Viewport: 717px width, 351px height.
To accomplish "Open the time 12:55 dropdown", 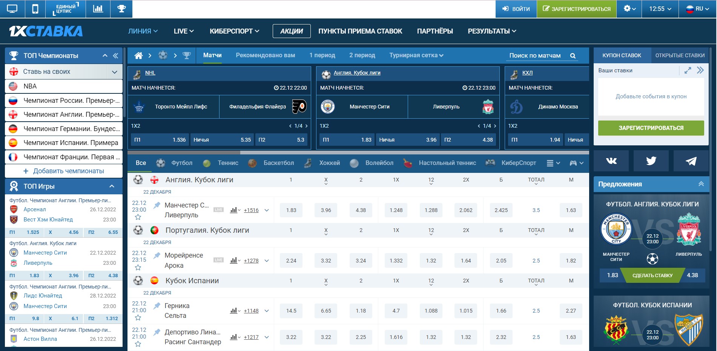I will point(660,9).
